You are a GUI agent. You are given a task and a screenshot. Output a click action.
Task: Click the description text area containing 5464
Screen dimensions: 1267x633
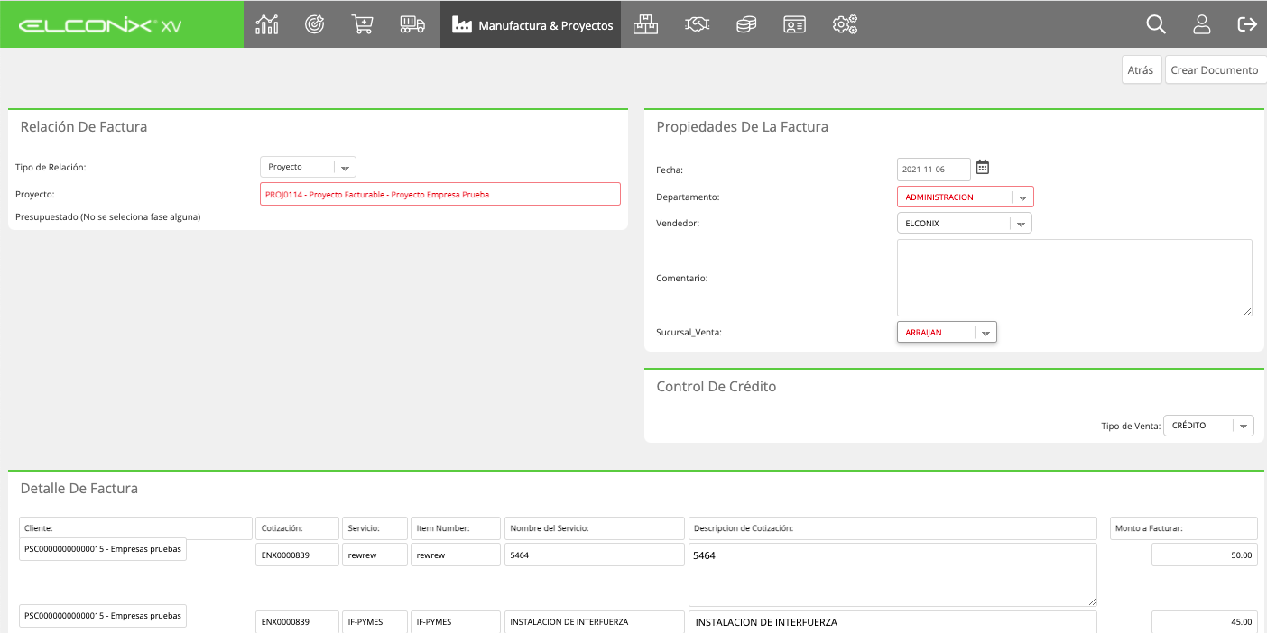[893, 574]
